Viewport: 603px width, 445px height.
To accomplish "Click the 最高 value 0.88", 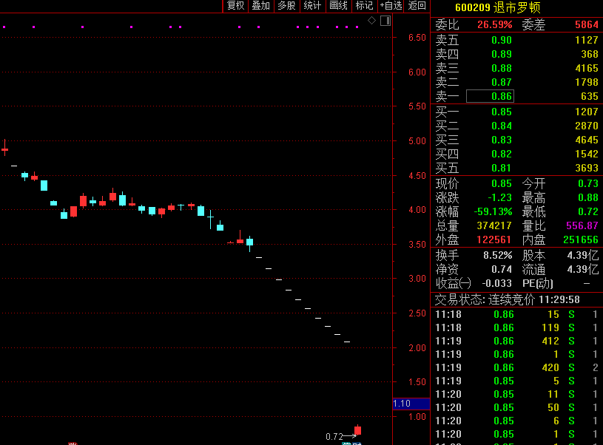I will (x=588, y=197).
